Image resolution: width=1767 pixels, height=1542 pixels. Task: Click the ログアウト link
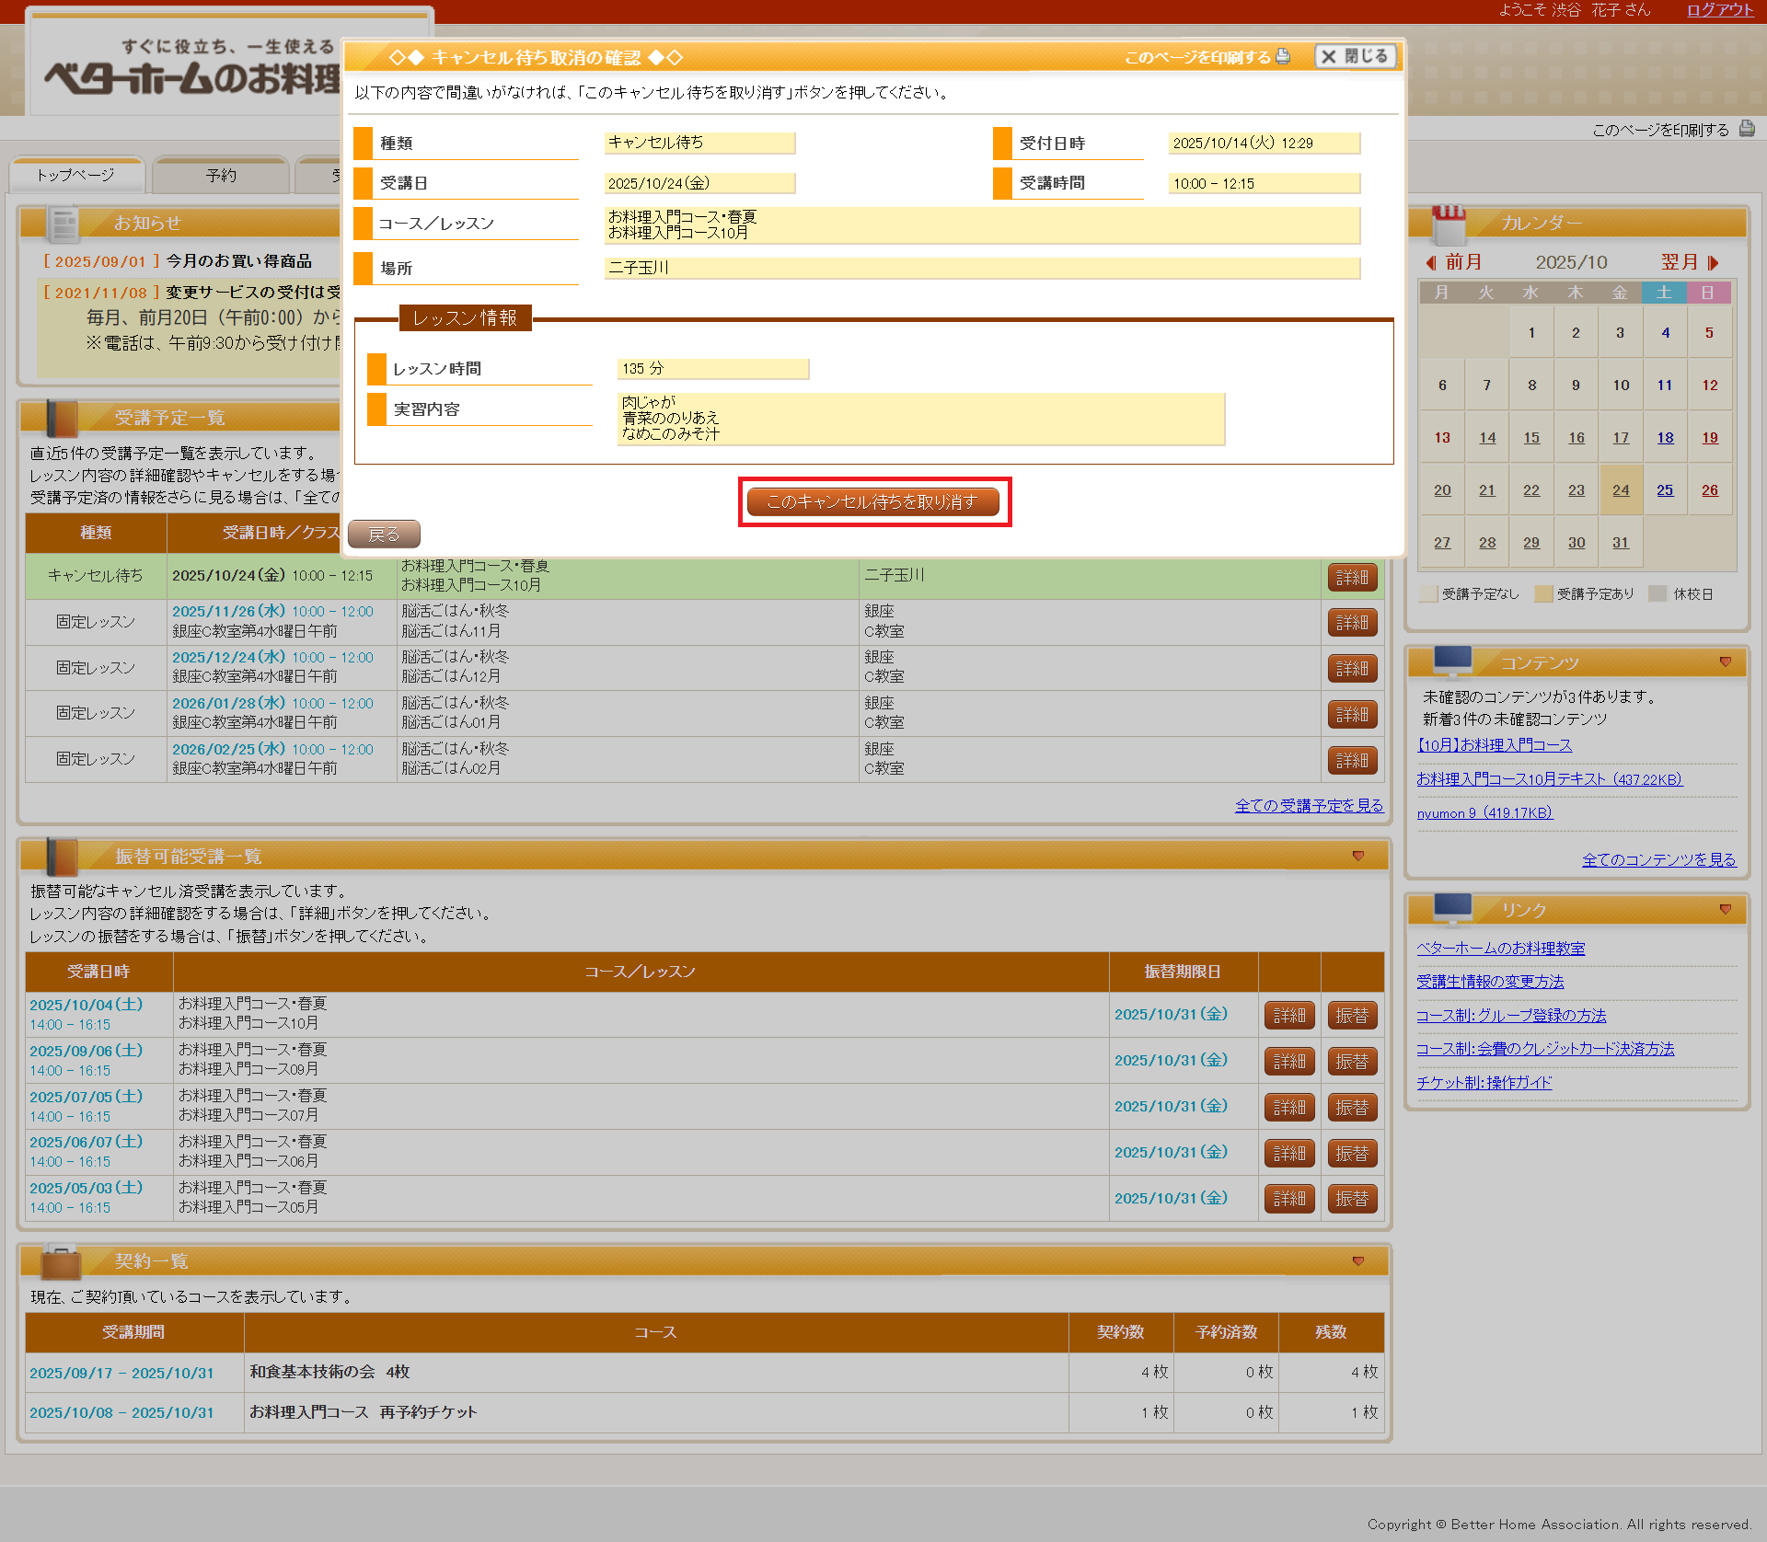(1719, 10)
